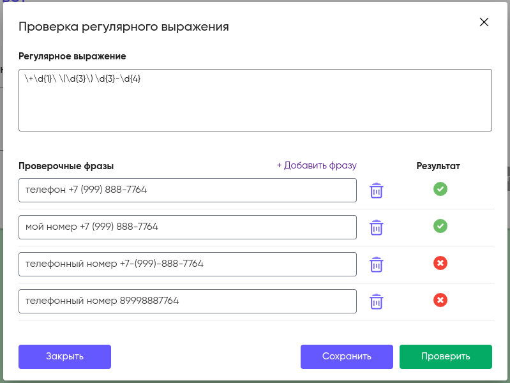
Task: Click red cross result for '+7-(999)-888-7764' phrase
Action: 440,263
